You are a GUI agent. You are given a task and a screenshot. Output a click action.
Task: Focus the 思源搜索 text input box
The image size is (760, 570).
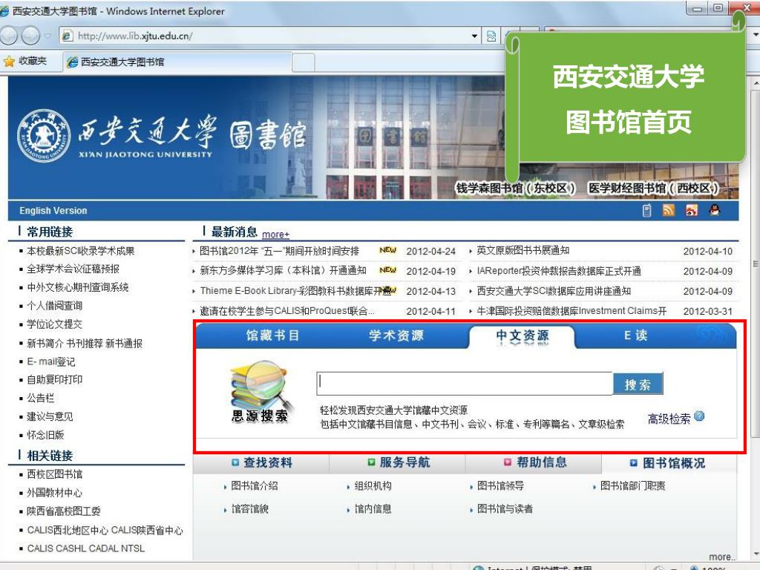(465, 384)
